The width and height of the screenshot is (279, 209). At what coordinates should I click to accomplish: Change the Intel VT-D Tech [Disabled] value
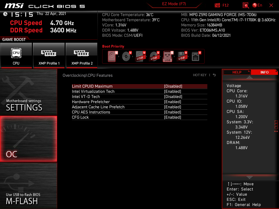point(173,97)
